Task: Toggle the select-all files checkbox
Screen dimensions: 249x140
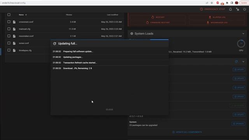Action: pos(9,15)
